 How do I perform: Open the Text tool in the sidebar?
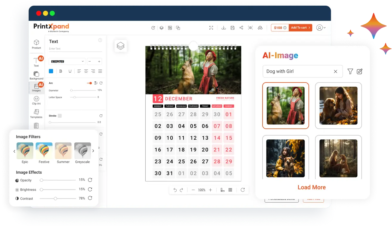pos(36,62)
